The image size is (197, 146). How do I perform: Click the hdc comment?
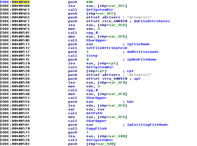[130, 102]
